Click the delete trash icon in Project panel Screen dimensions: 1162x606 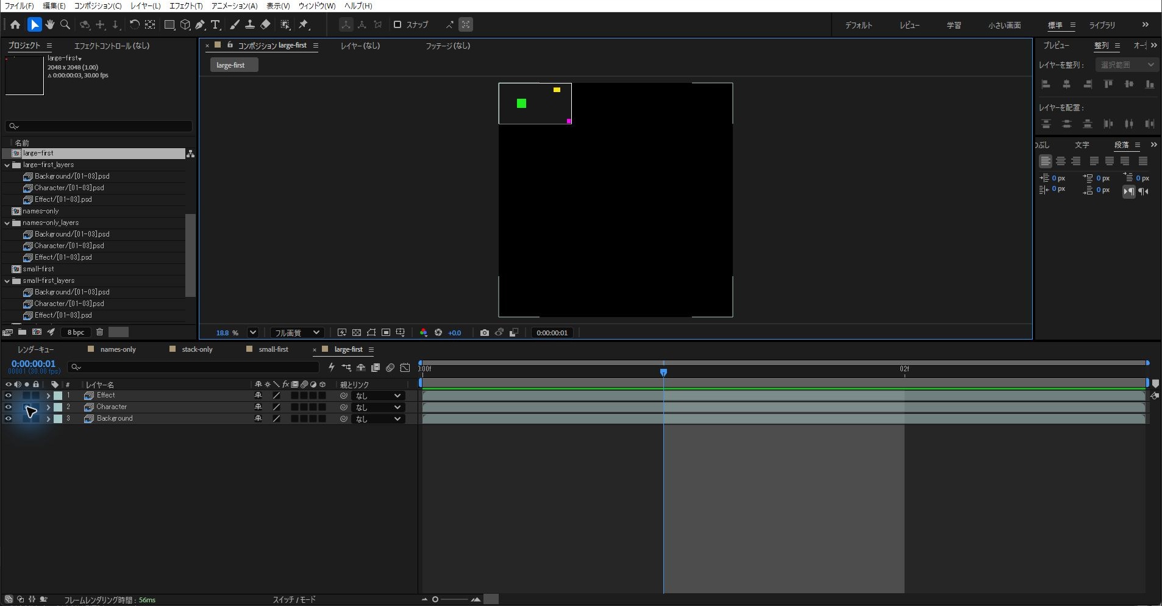click(x=100, y=332)
